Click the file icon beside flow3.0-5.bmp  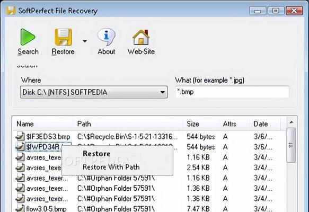point(20,208)
